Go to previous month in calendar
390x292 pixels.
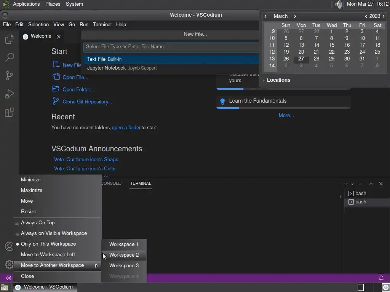(265, 16)
